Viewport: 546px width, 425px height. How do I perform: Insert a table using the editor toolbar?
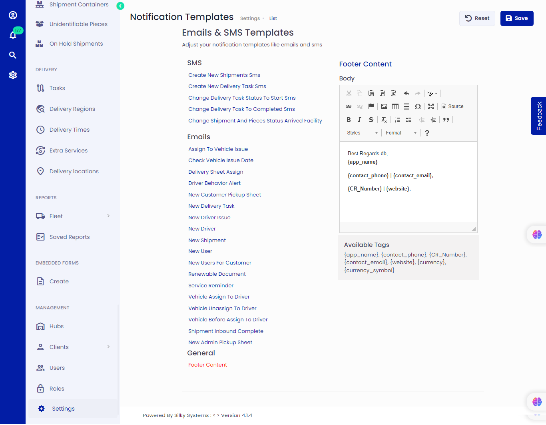click(395, 106)
